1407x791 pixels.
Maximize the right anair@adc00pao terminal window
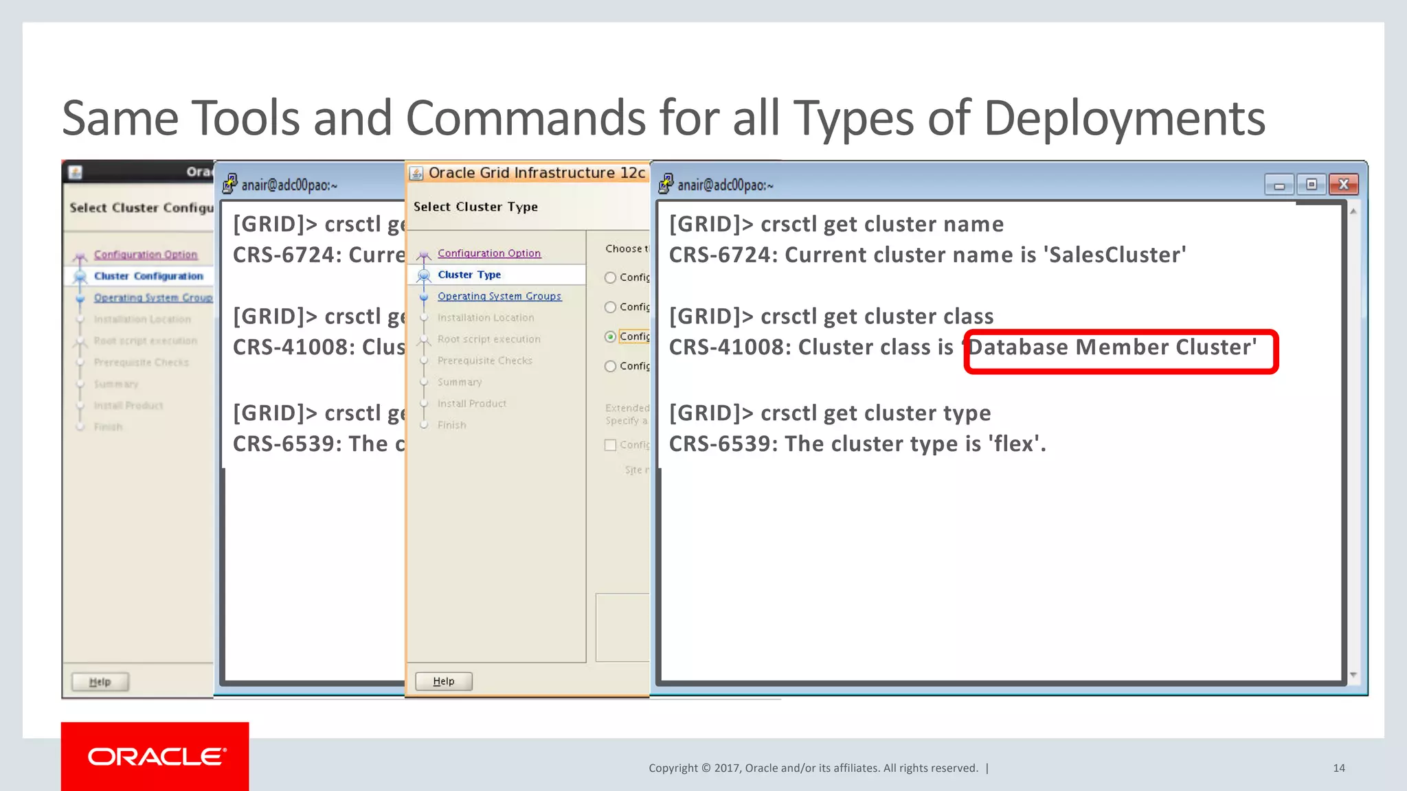coord(1312,185)
